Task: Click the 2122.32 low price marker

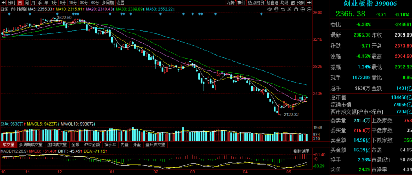Action: click(x=291, y=115)
